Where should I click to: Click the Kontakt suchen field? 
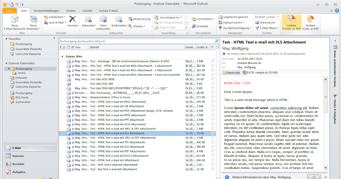[x=267, y=17]
